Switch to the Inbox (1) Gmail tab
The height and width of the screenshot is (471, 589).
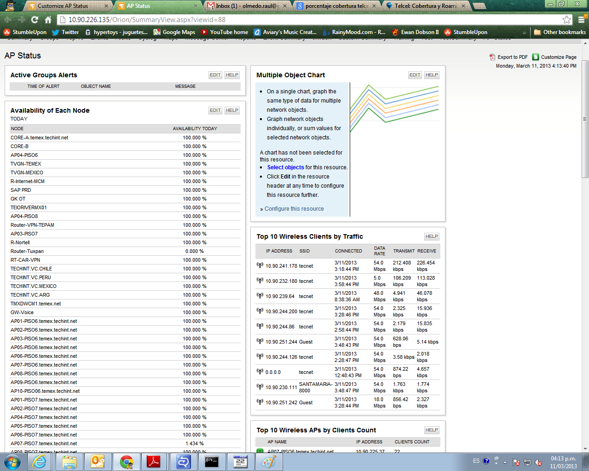247,6
